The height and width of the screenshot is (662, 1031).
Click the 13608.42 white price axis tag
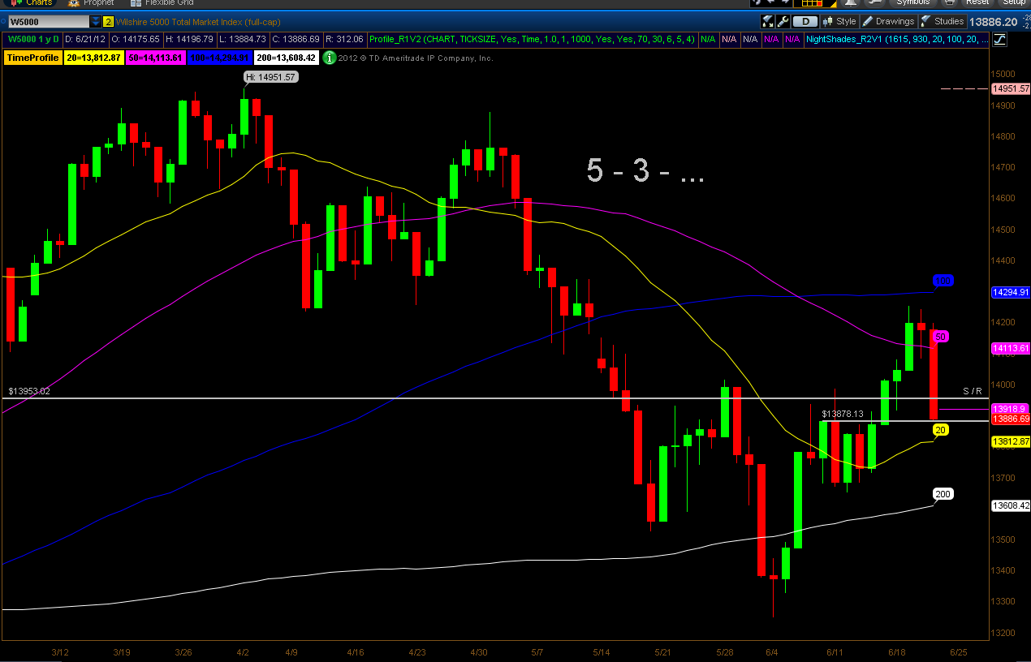pyautogui.click(x=1011, y=505)
